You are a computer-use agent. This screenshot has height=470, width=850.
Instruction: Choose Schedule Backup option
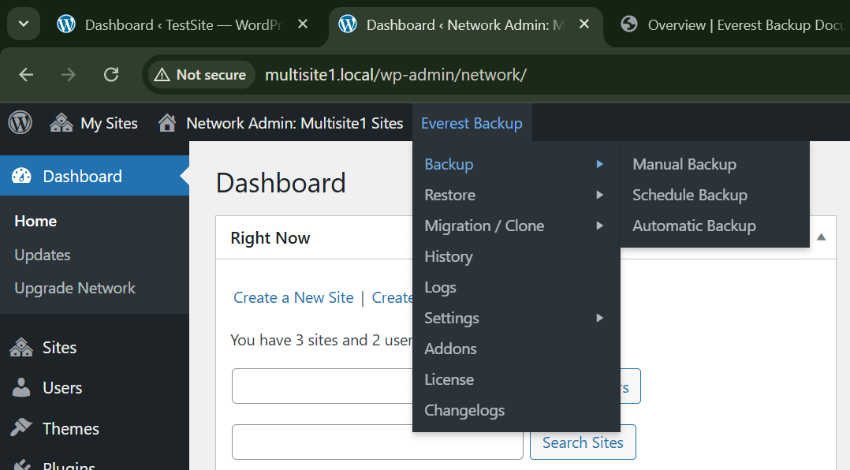click(689, 195)
